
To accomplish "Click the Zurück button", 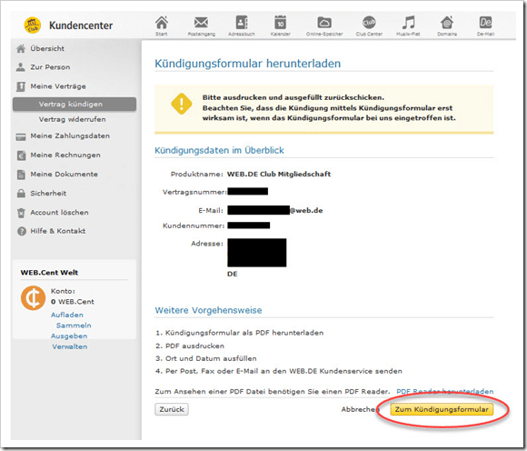I will click(172, 409).
